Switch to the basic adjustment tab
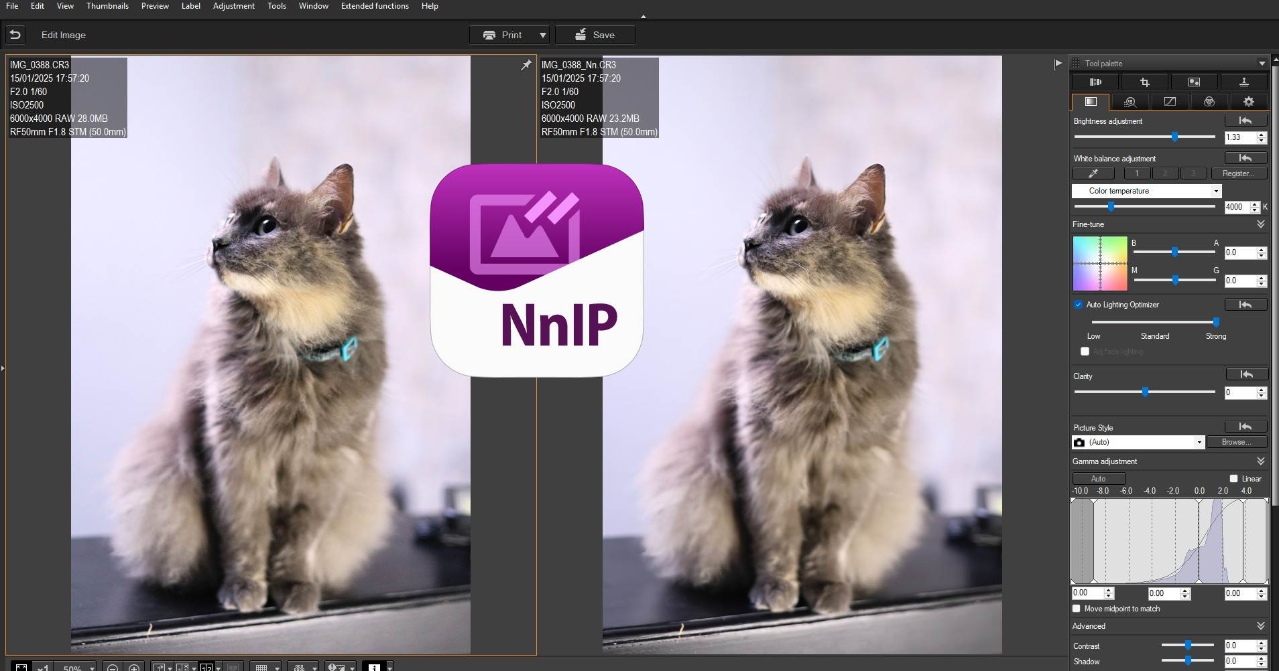Image resolution: width=1279 pixels, height=671 pixels. coord(1091,102)
